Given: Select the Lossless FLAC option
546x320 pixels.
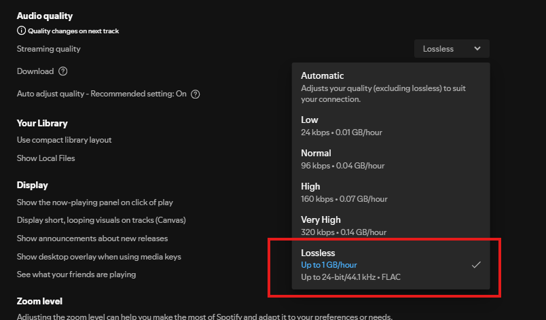Looking at the screenshot, I should pyautogui.click(x=390, y=265).
